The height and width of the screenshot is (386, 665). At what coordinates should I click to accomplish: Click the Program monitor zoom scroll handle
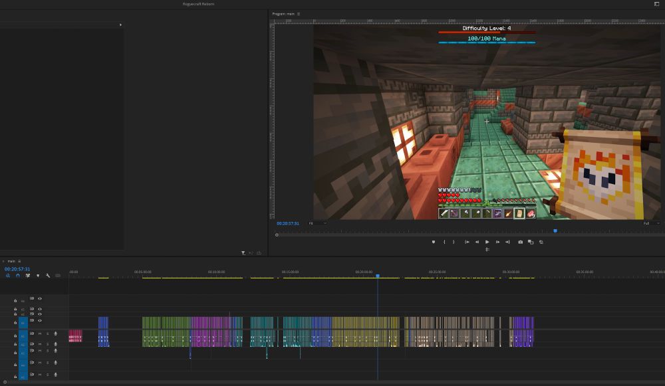277,235
